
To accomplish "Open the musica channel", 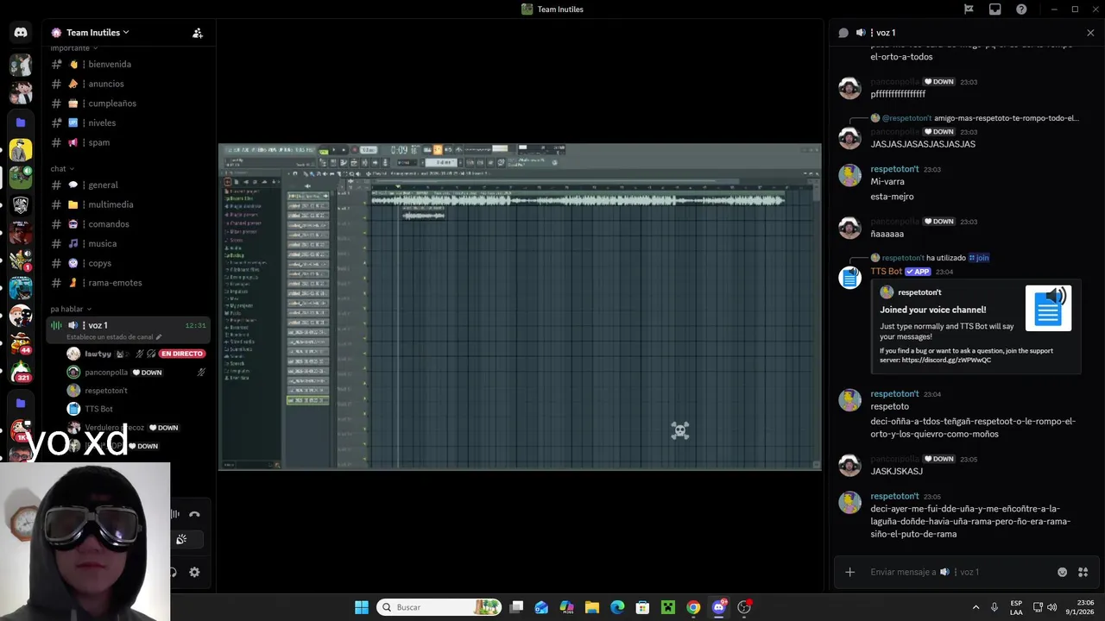I will (129, 243).
